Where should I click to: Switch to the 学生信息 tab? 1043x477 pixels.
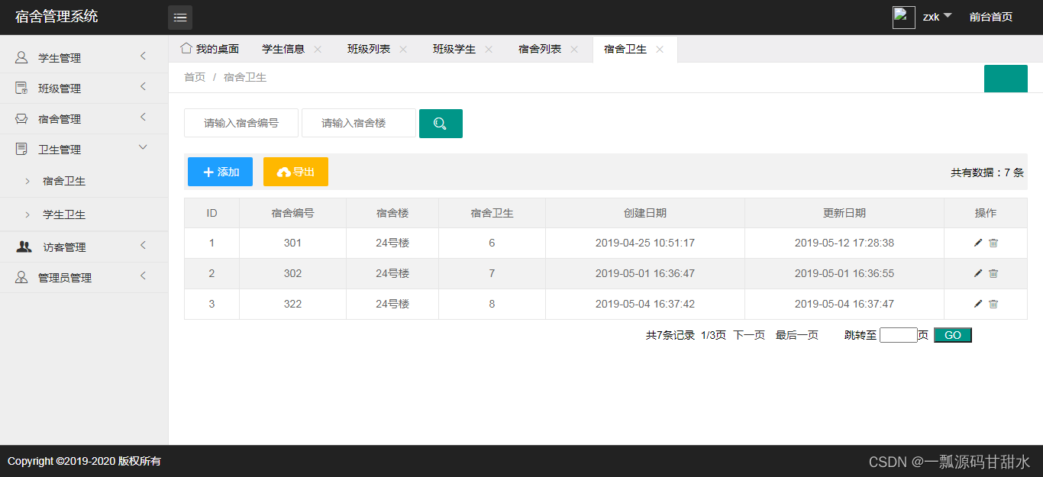[283, 49]
